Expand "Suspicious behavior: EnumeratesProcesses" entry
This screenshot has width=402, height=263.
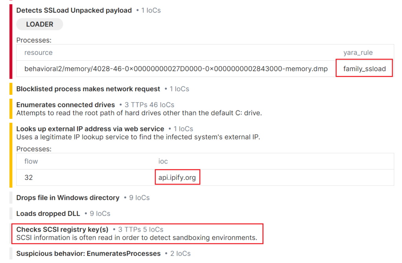[88, 254]
